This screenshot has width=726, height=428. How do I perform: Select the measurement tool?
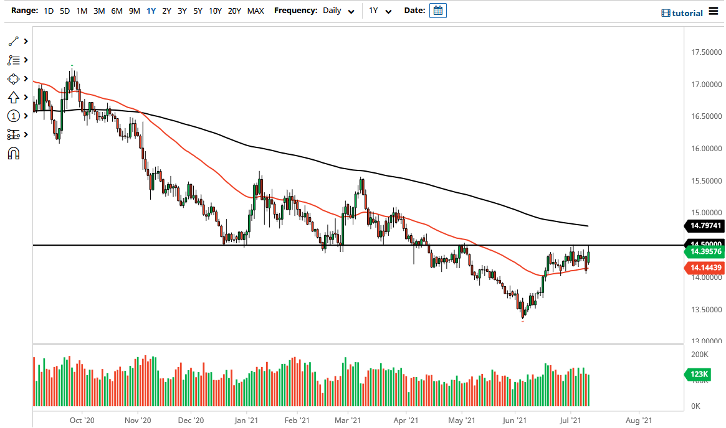14,134
